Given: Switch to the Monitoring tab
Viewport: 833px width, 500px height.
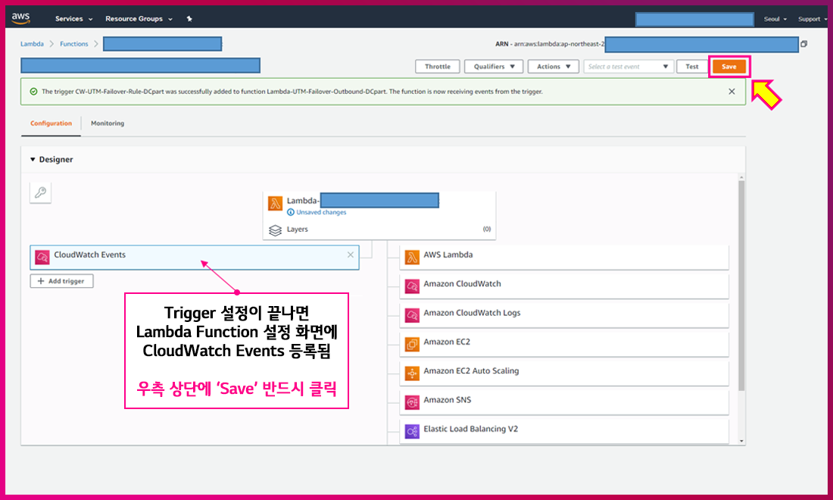Looking at the screenshot, I should (x=108, y=123).
